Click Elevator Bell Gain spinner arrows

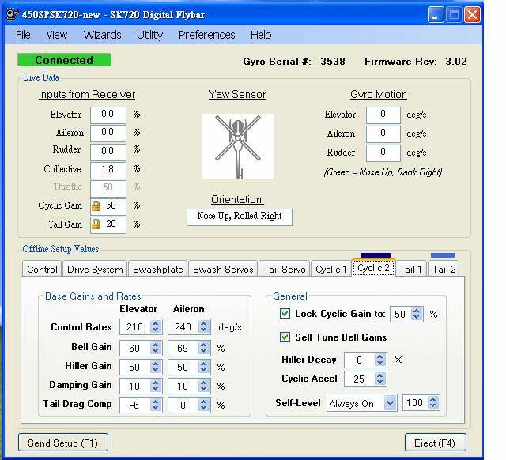click(x=156, y=348)
